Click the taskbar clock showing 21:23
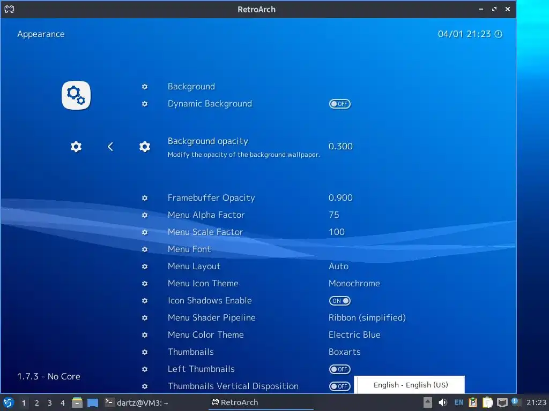 tap(536, 402)
